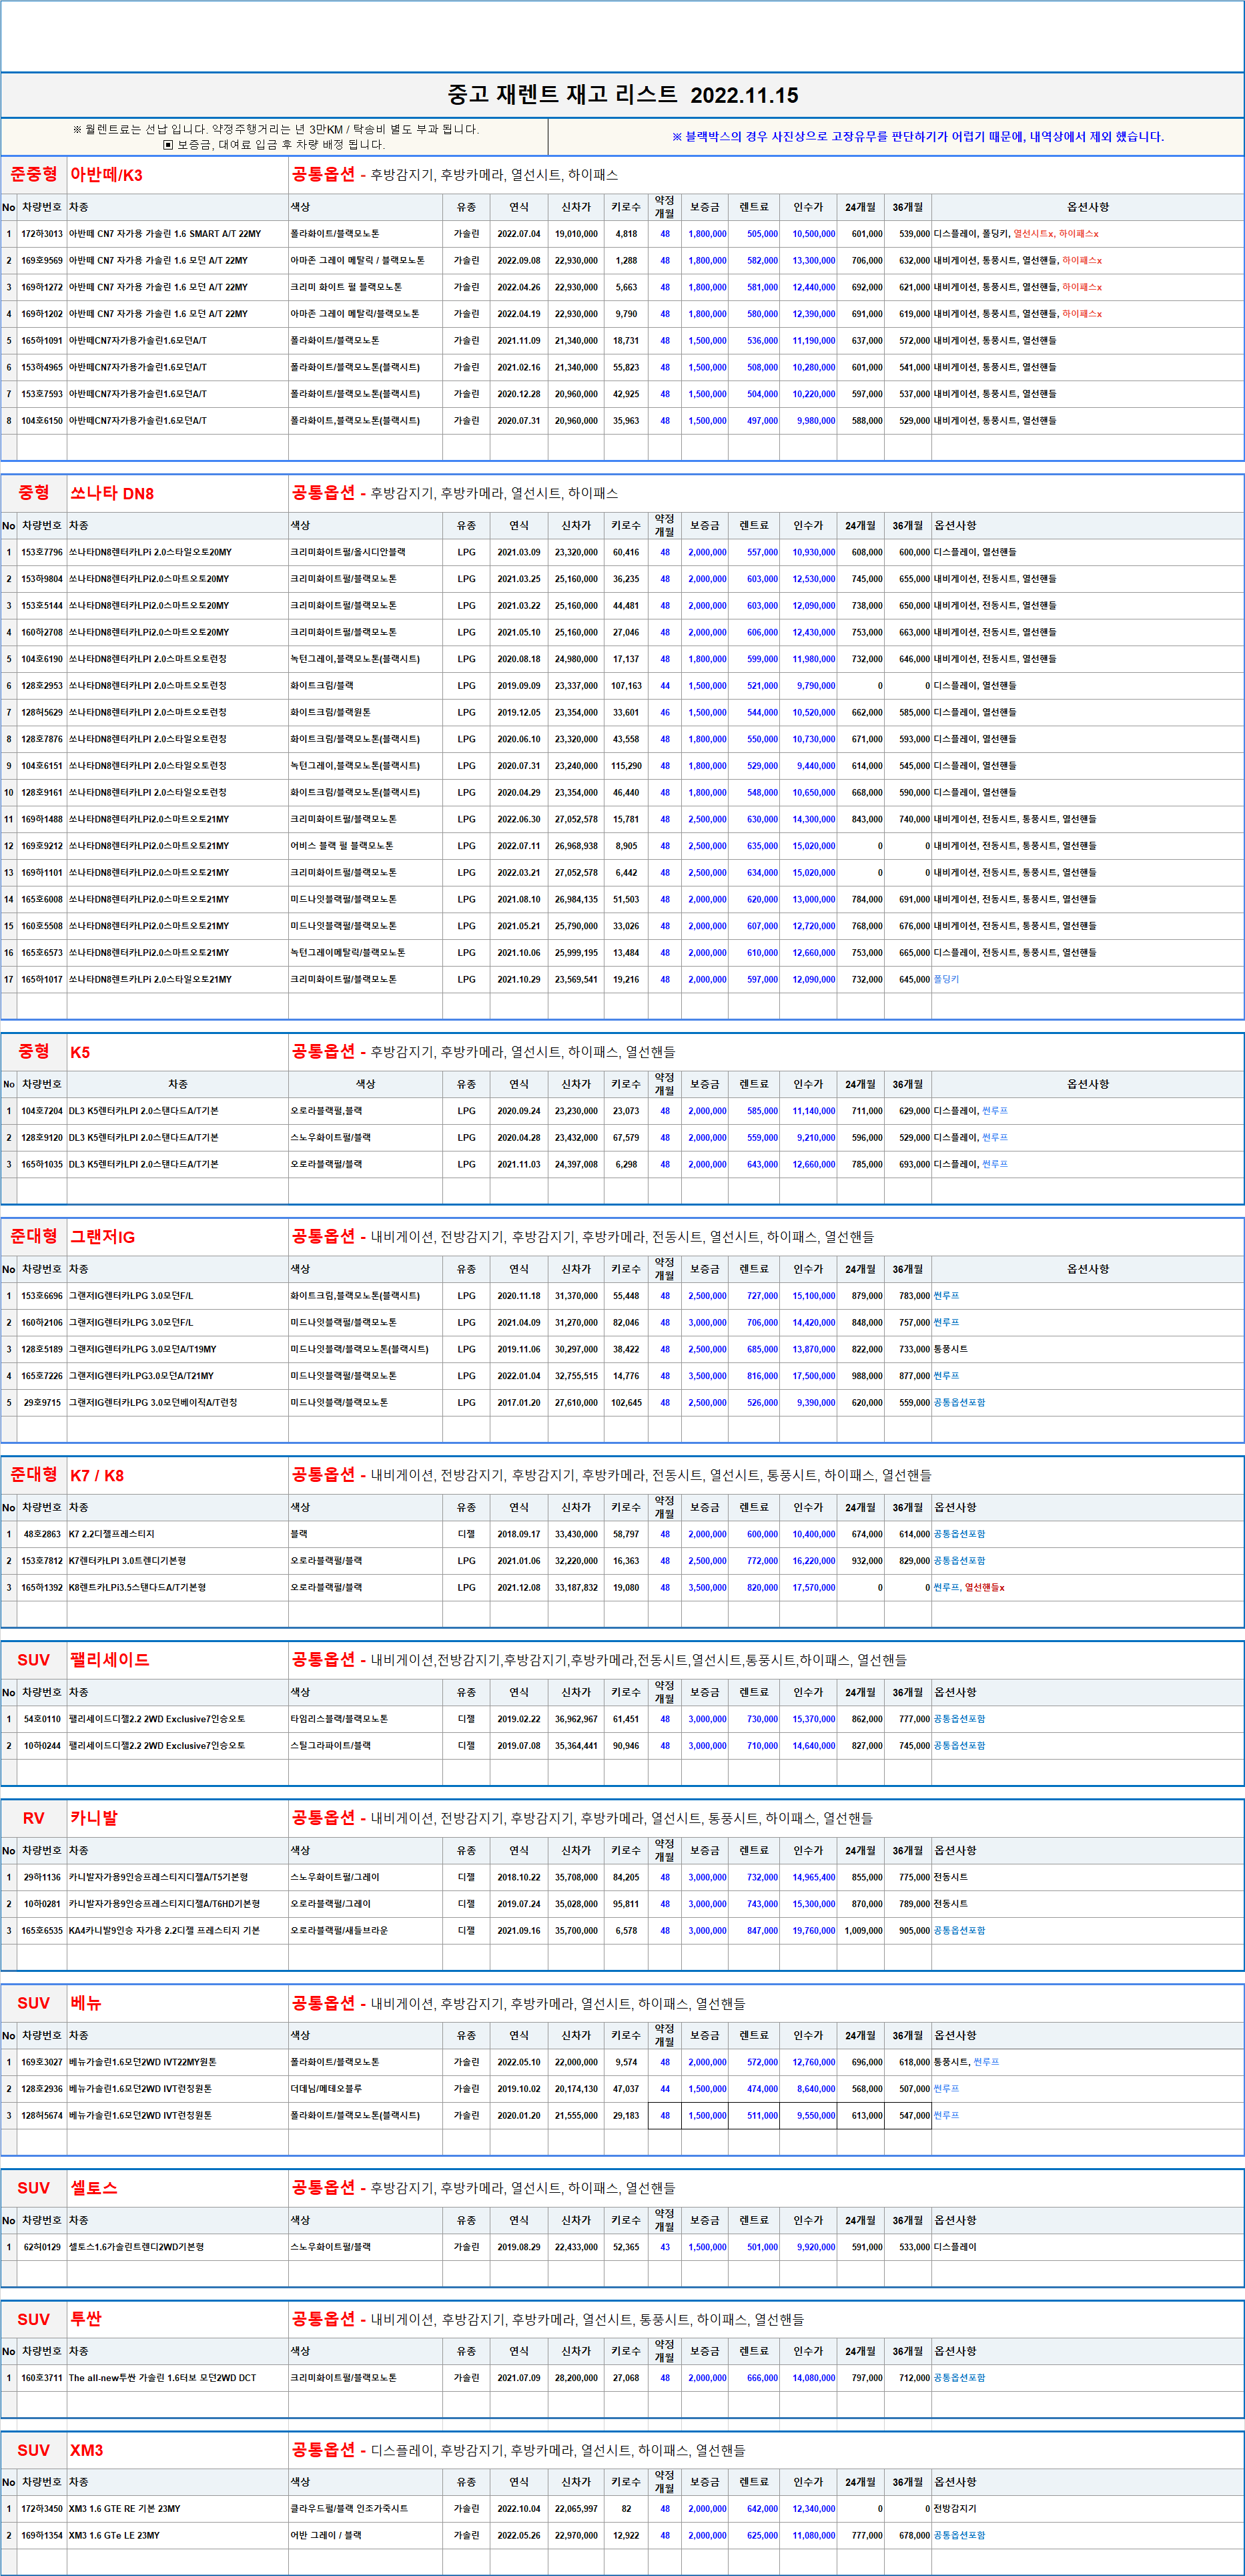Screen dimensions: 1245x2576
Task: Click the 'K5' section heading
Action: pos(80,1052)
